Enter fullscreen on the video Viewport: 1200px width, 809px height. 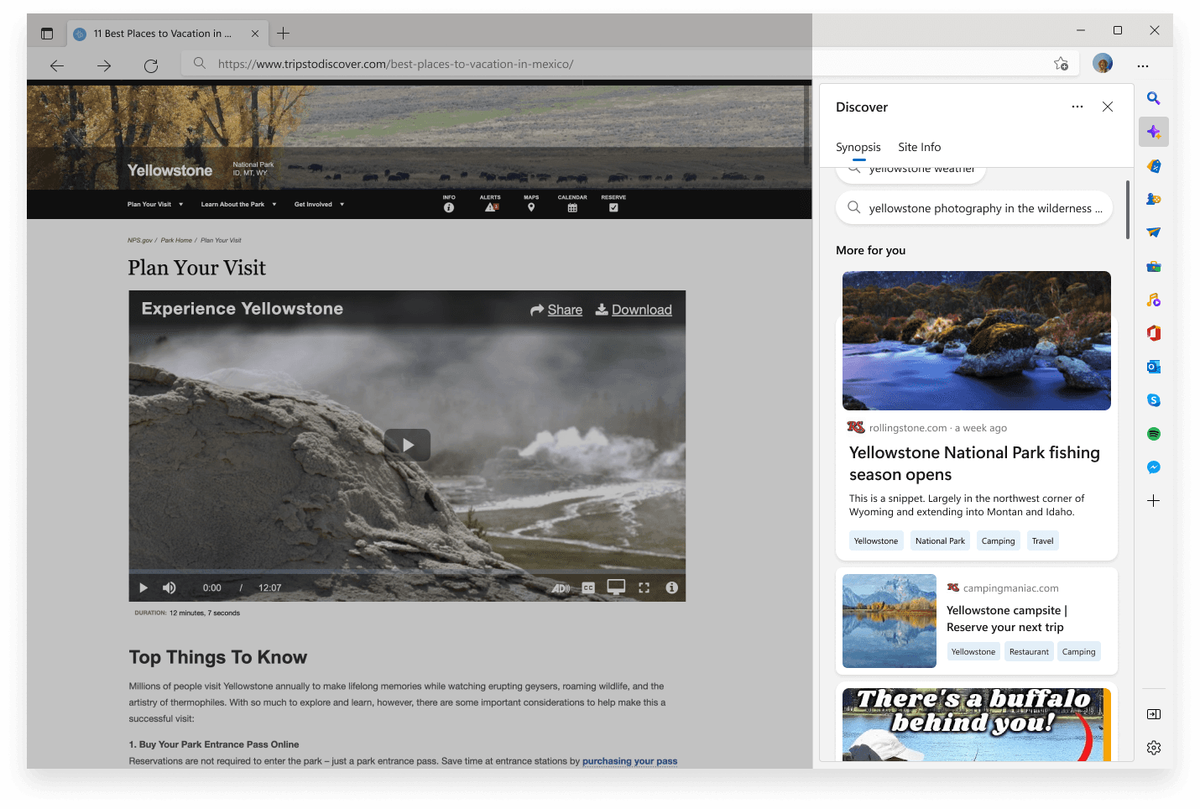pos(644,588)
